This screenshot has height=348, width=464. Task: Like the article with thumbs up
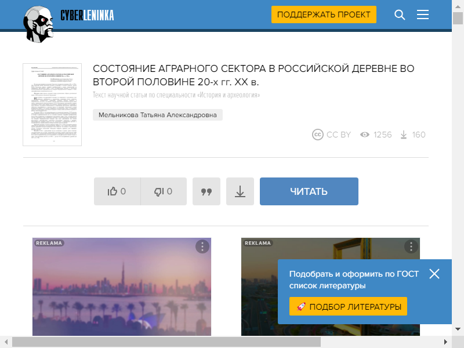(x=117, y=191)
